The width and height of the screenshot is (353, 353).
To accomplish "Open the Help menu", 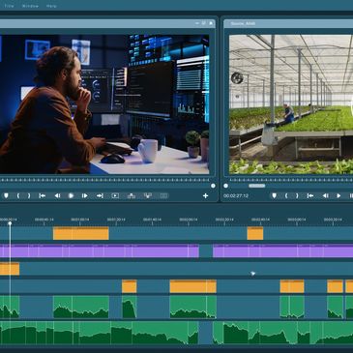I will tap(51, 6).
